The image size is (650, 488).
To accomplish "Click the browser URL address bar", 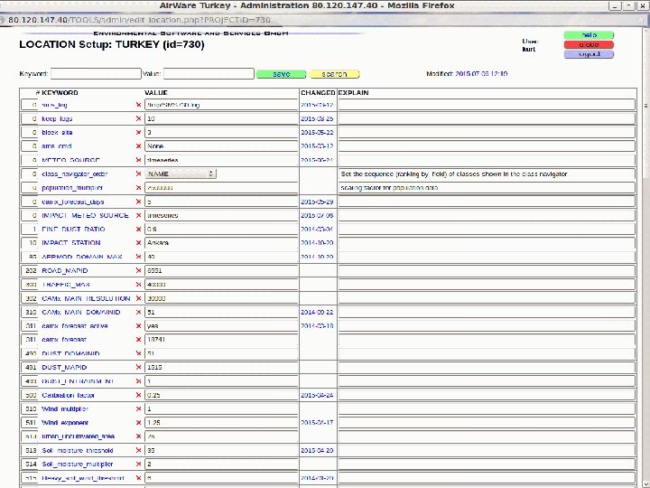I will click(x=320, y=20).
